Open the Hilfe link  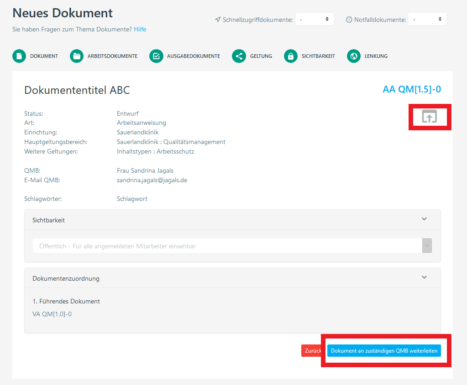pos(140,29)
